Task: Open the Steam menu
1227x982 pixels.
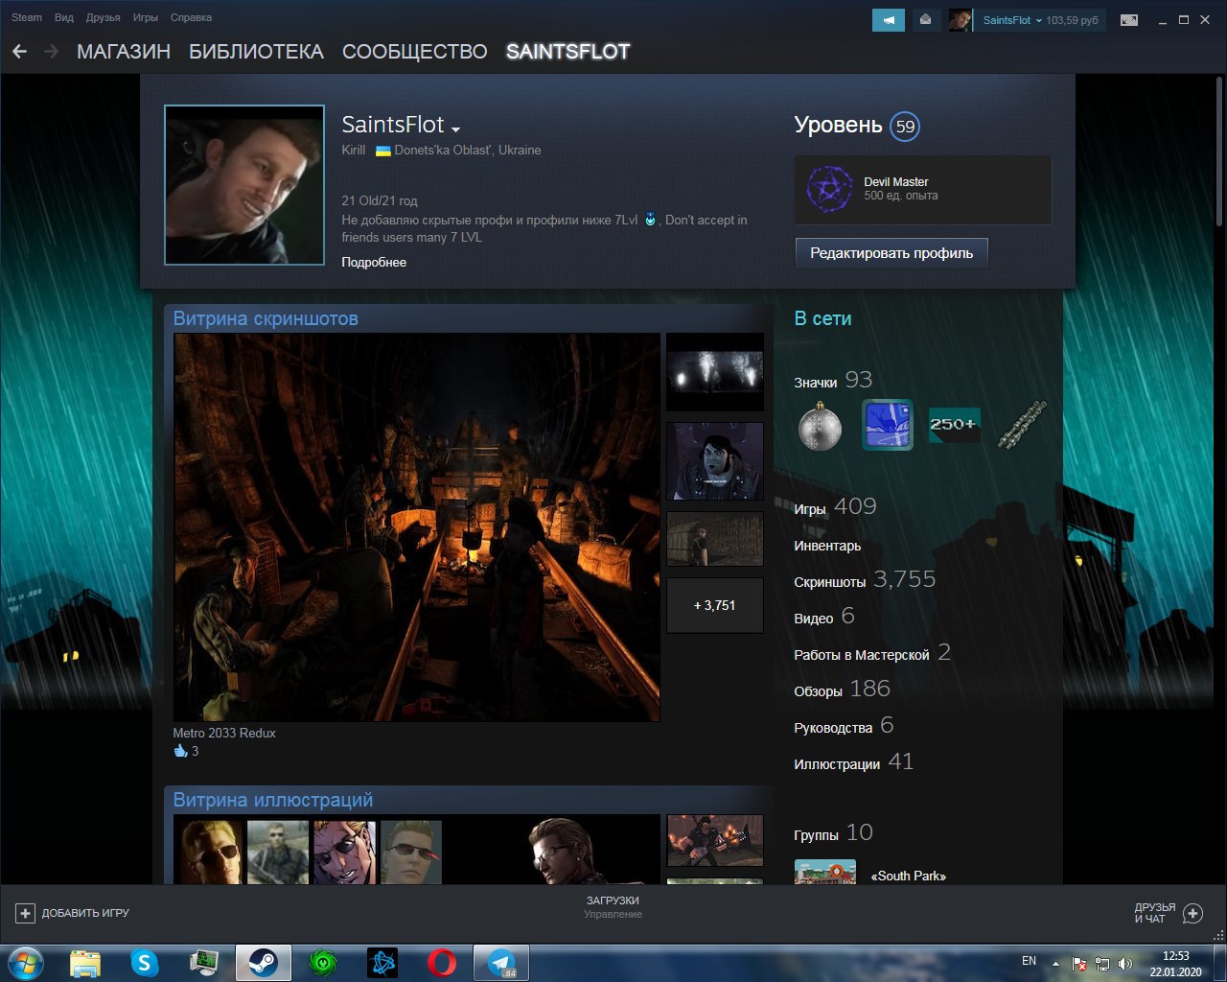Action: click(x=27, y=17)
